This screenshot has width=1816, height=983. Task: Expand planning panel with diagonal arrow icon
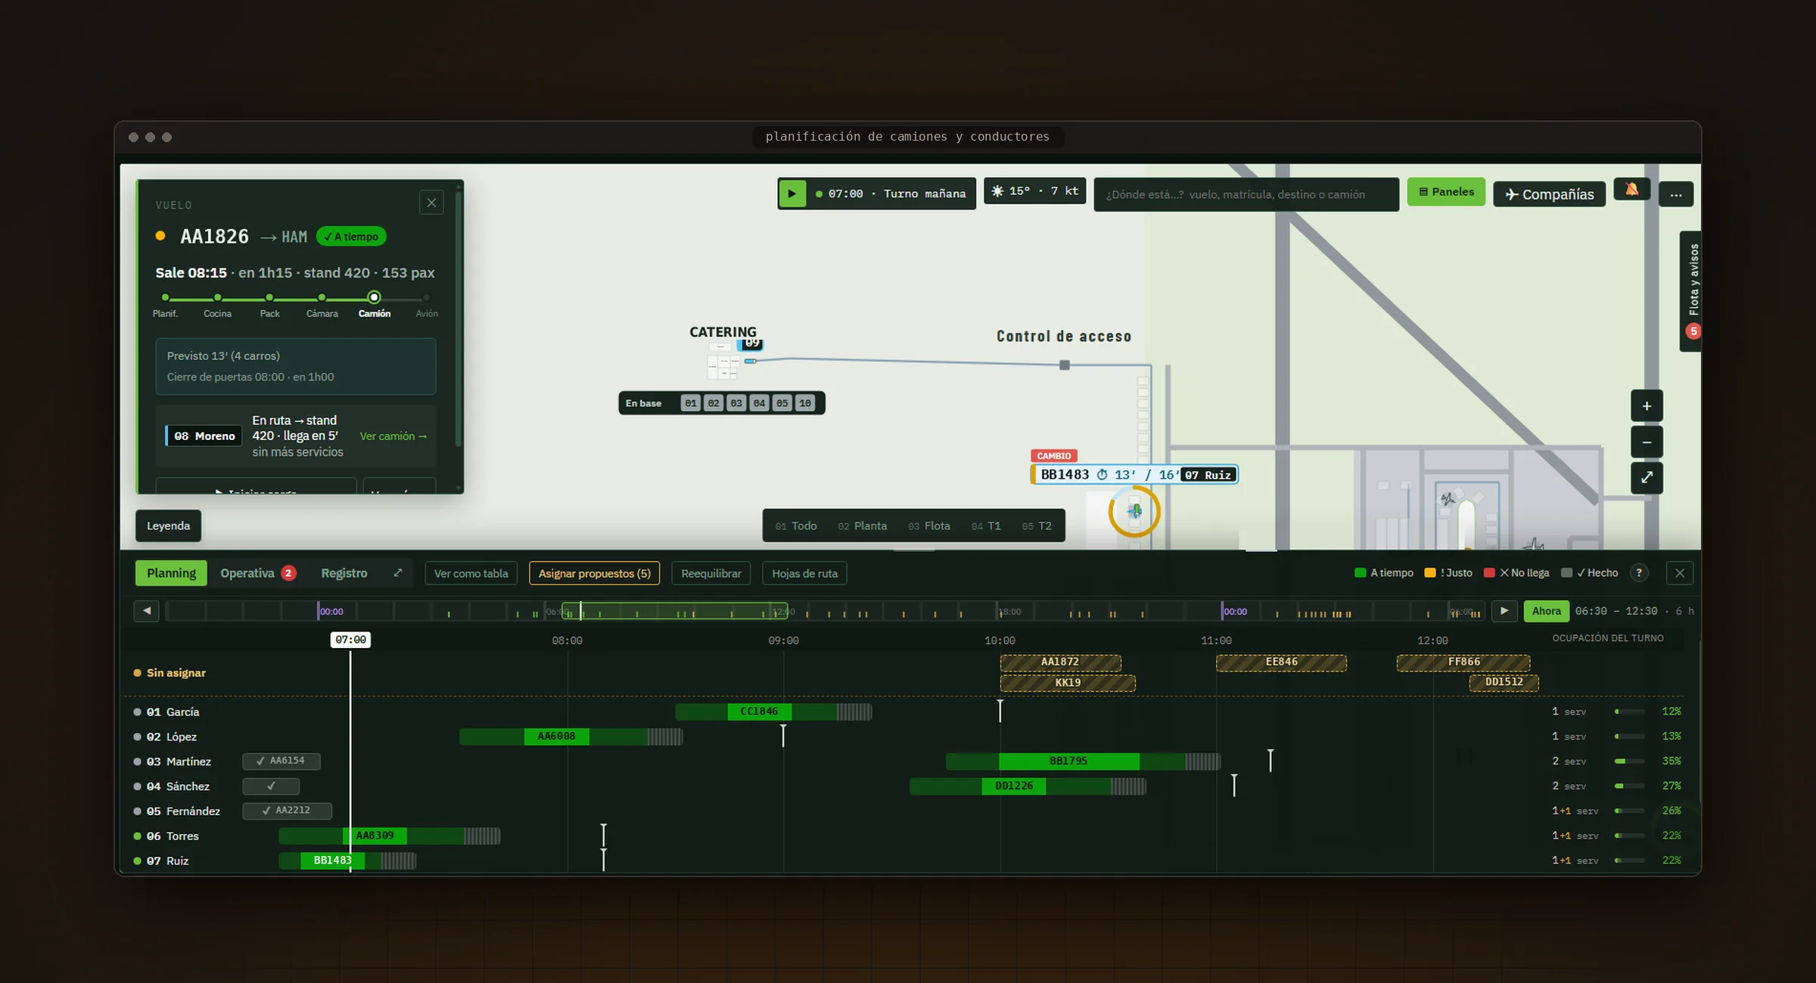point(398,573)
